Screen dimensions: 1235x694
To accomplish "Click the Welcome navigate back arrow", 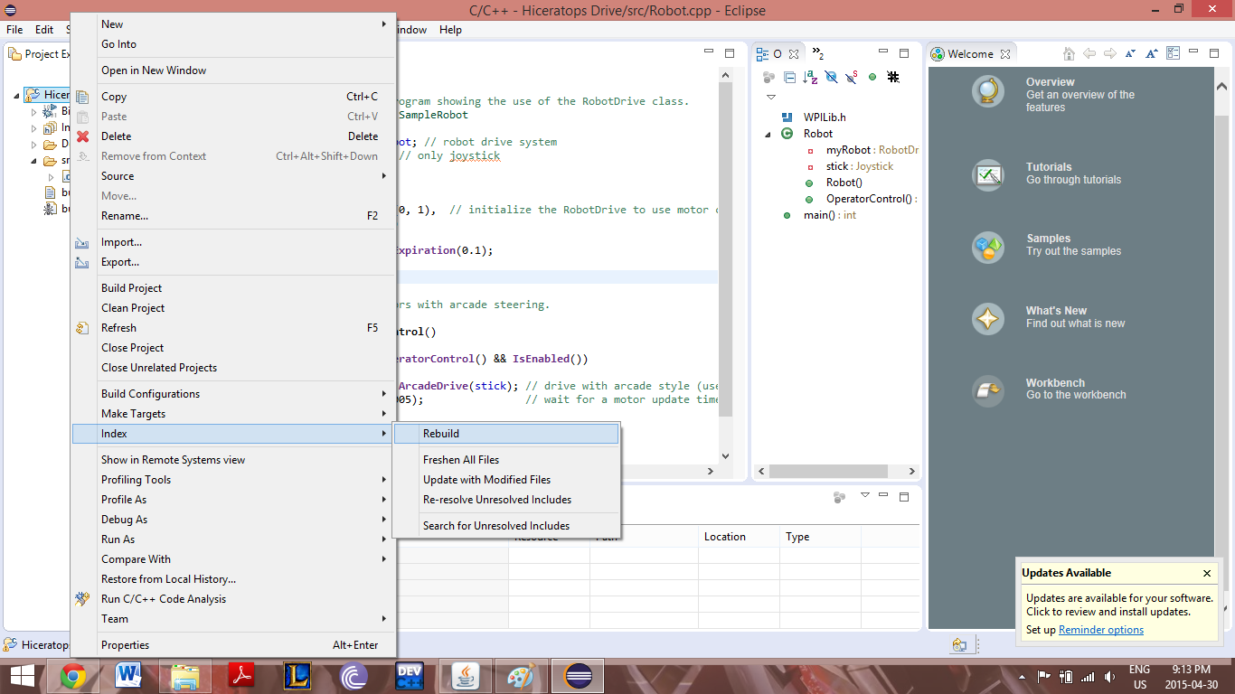I will pos(1089,54).
